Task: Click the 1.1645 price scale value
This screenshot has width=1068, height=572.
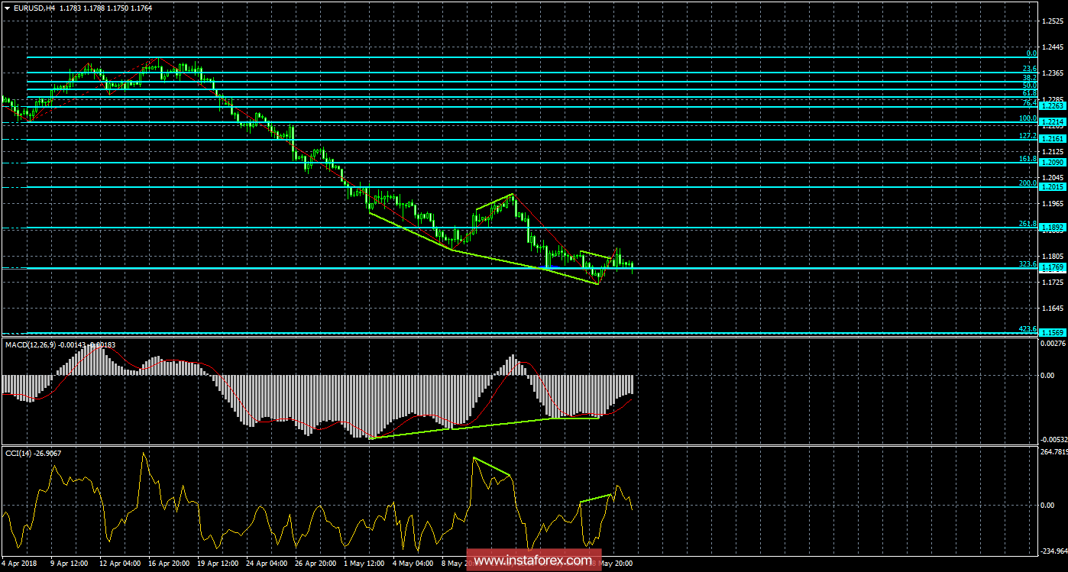Action: (x=1053, y=309)
